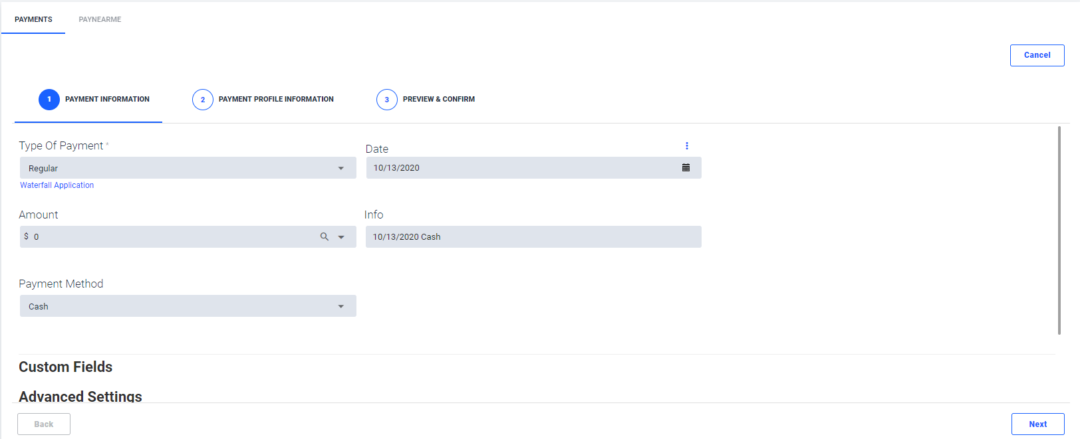The width and height of the screenshot is (1080, 439).
Task: Click the vertical scrollbar of the form
Action: point(1059,230)
